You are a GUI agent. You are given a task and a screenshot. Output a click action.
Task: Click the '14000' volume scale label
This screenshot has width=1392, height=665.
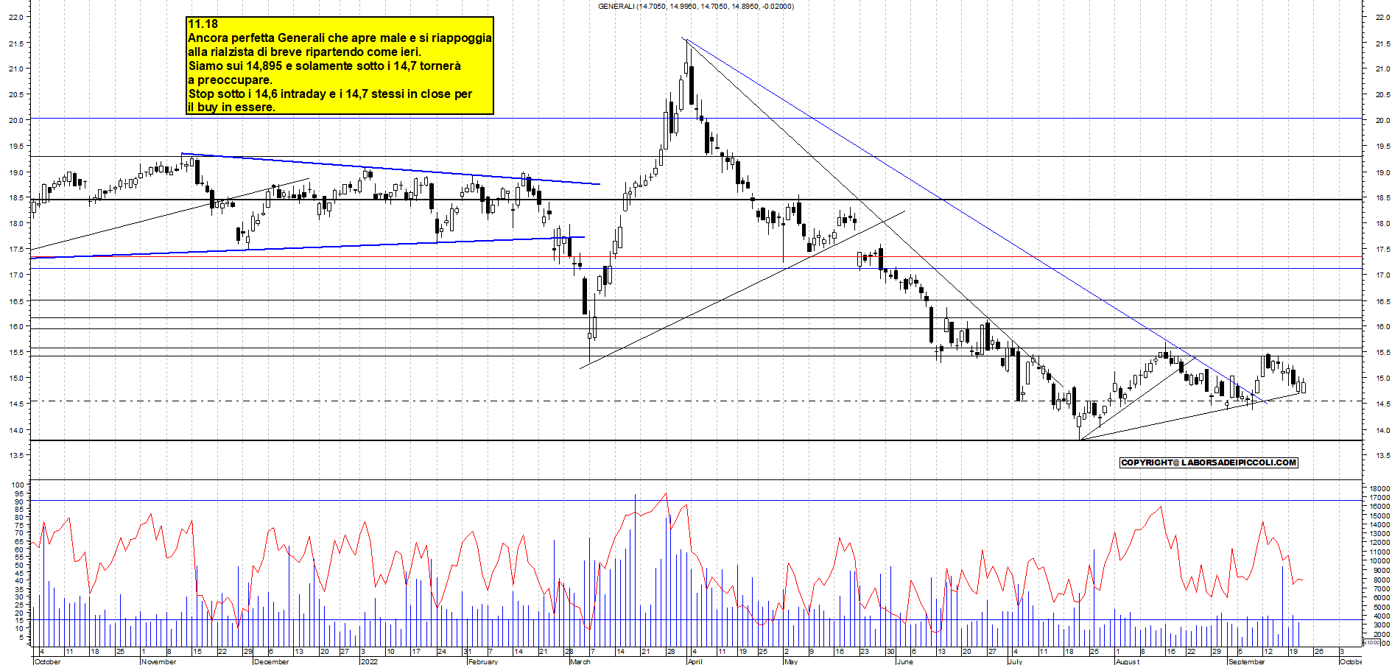pos(1379,525)
